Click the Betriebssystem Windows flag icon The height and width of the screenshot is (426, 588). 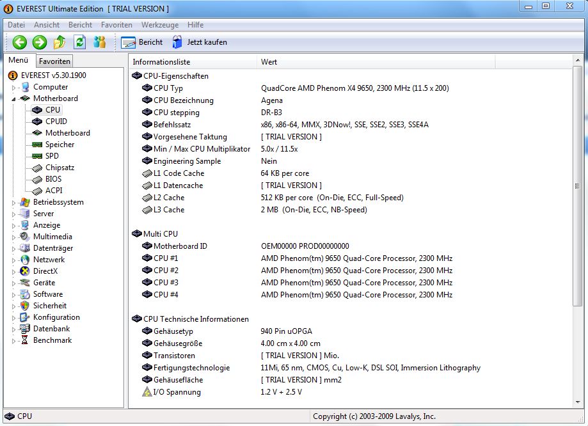point(25,202)
